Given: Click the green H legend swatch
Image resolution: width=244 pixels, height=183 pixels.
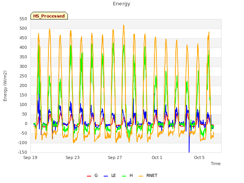Looking at the screenshot, I should 124,176.
